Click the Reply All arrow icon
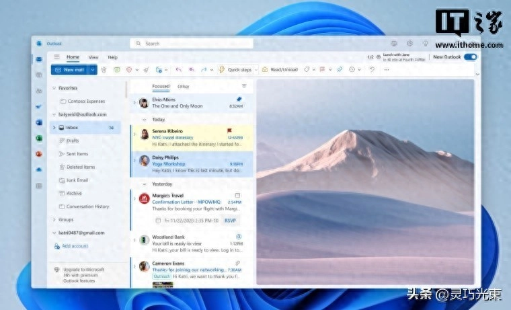Screen dimensions: 511x310 pyautogui.click(x=192, y=69)
